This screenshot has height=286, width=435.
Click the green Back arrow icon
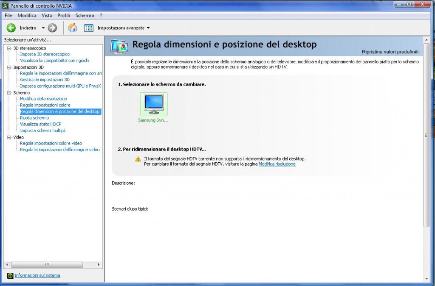point(11,28)
